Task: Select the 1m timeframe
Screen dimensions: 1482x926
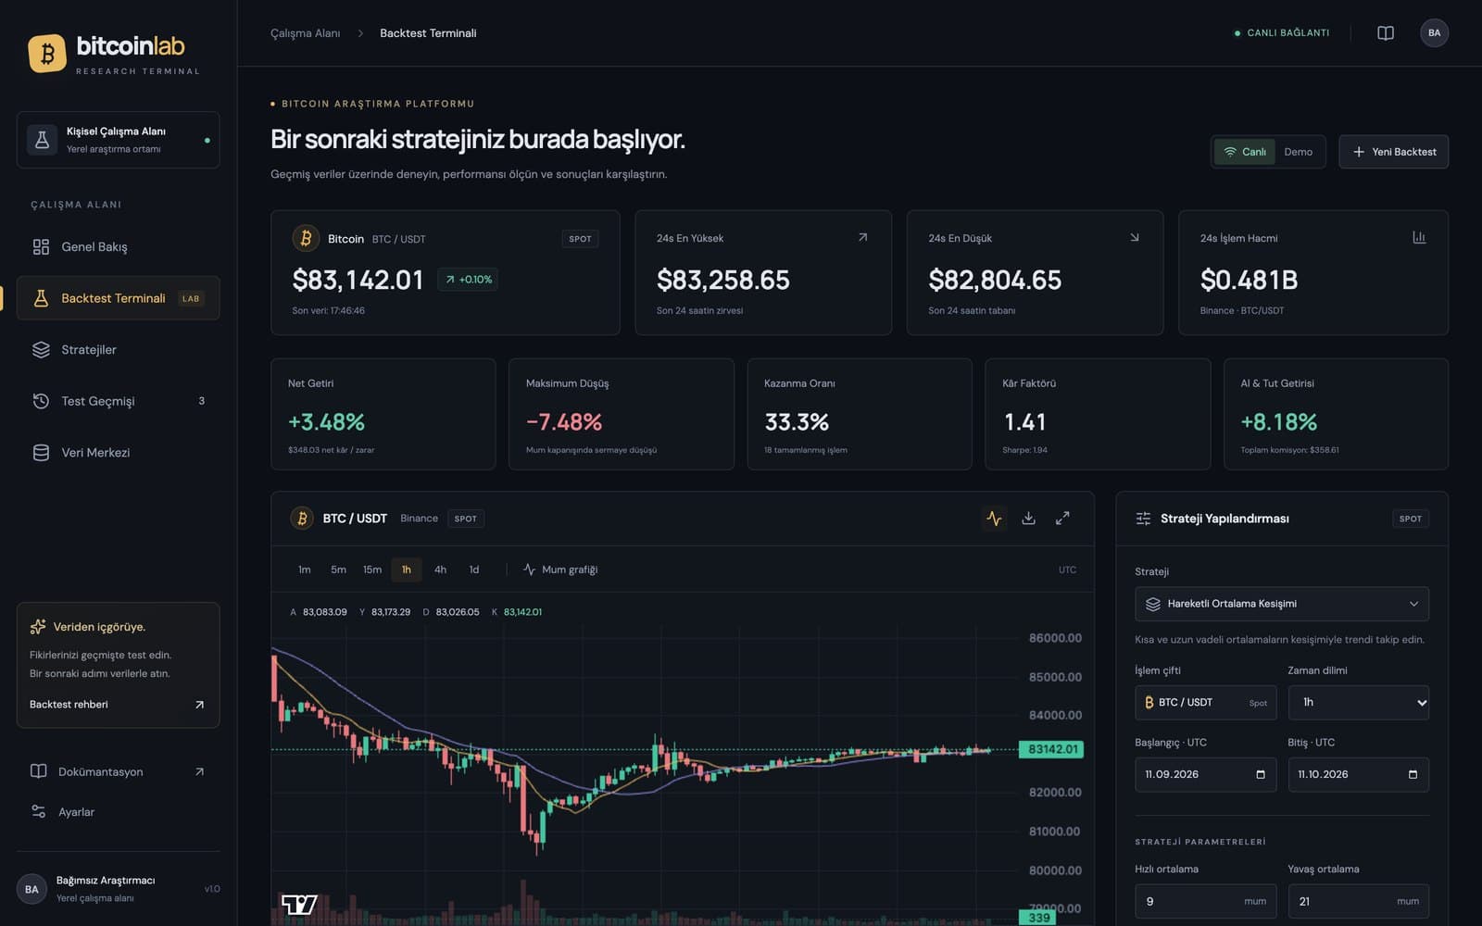Action: (305, 570)
